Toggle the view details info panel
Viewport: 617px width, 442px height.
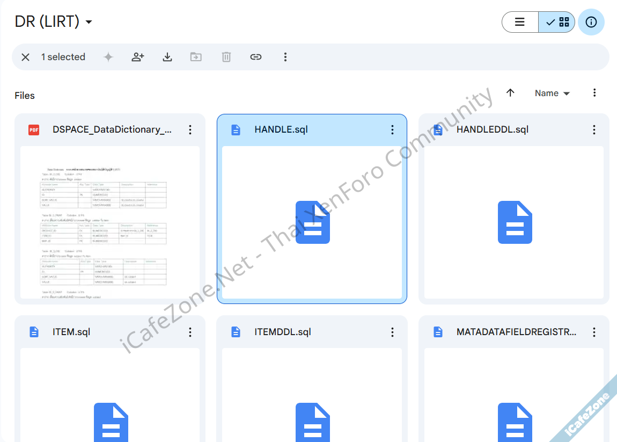coord(591,22)
